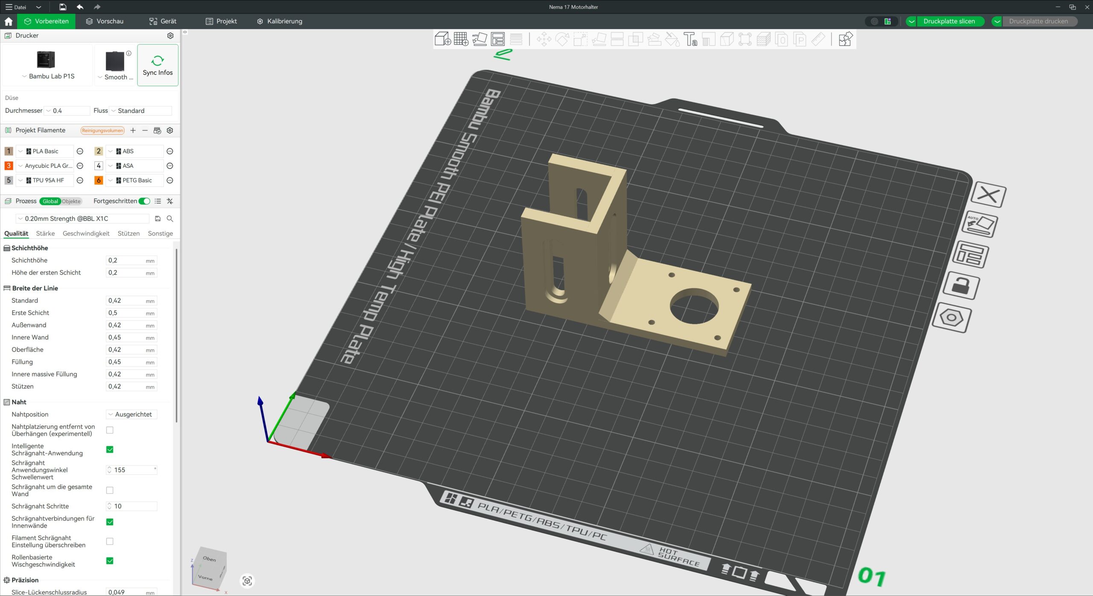This screenshot has width=1093, height=596.
Task: Click the save process preset icon
Action: tap(158, 218)
